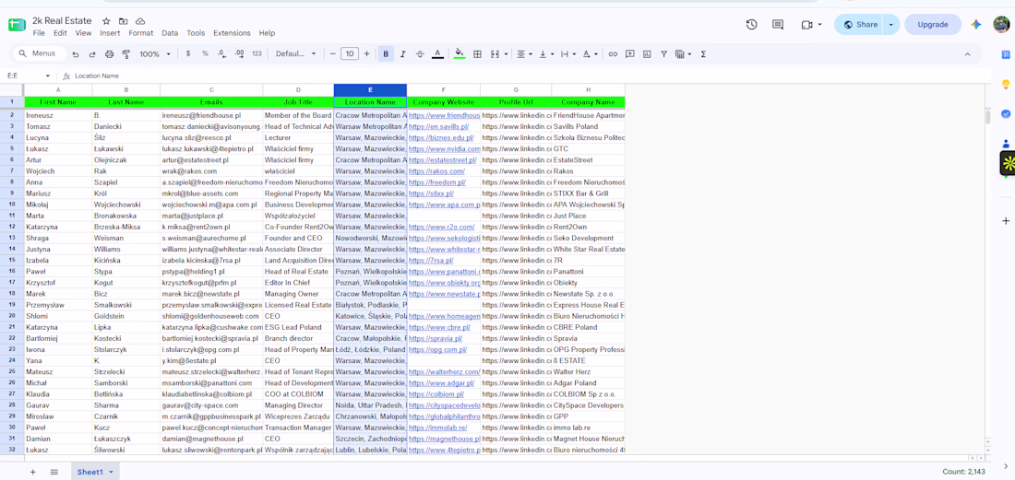Image resolution: width=1015 pixels, height=480 pixels.
Task: Open the functions (sigma) menu
Action: point(704,54)
